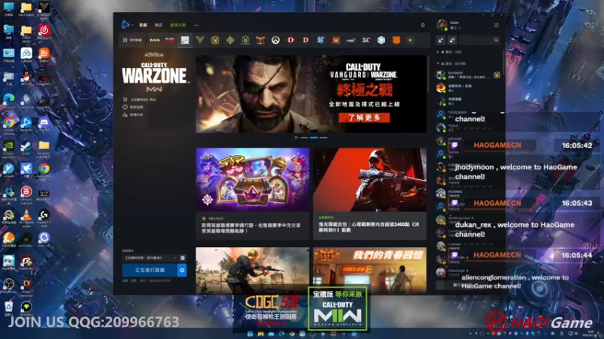Screen dimensions: 604x339
Task: Open the Heroes of the Storm icon
Action: 381,40
